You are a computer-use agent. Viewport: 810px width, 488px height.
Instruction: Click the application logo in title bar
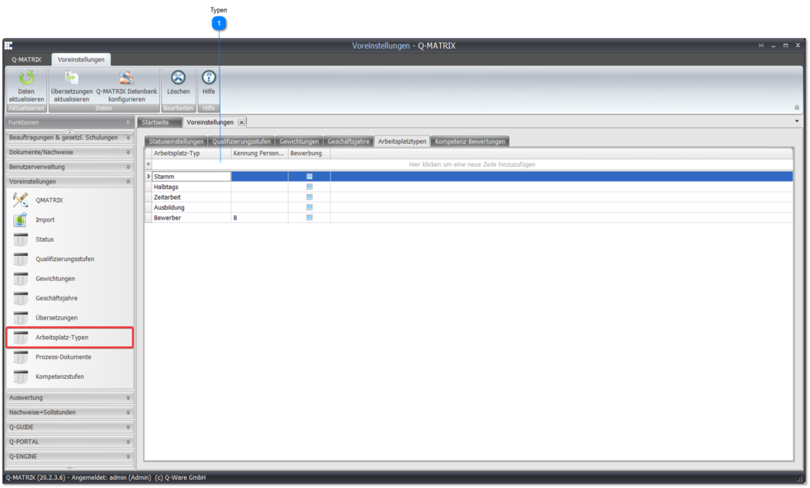(x=8, y=45)
